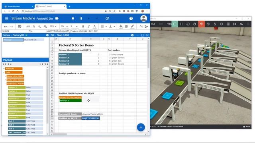Image resolution: width=255 pixels, height=143 pixels.
Task: Click the Factory I/O stop simulation button
Action: click(175, 24)
